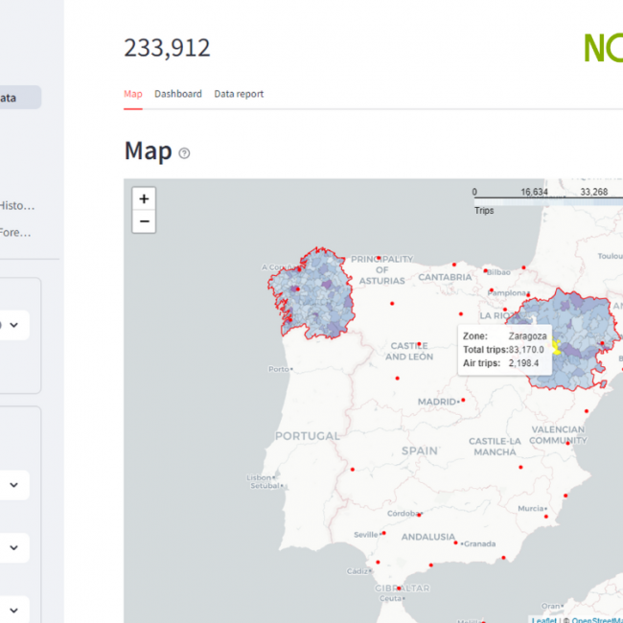Open the Data report tab
Image resolution: width=623 pixels, height=623 pixels.
[239, 94]
